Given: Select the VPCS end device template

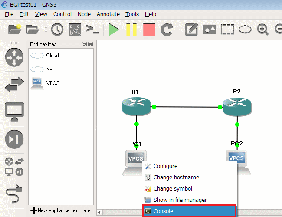Looking at the screenshot, I should [45, 83].
